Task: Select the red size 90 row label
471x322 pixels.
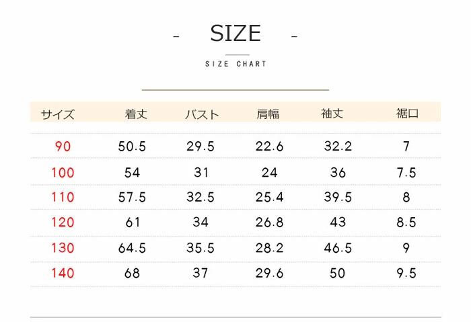Action: tap(63, 146)
